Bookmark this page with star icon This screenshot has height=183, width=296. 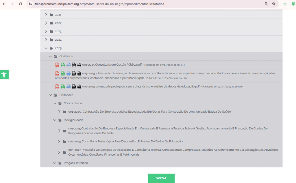click(x=273, y=4)
